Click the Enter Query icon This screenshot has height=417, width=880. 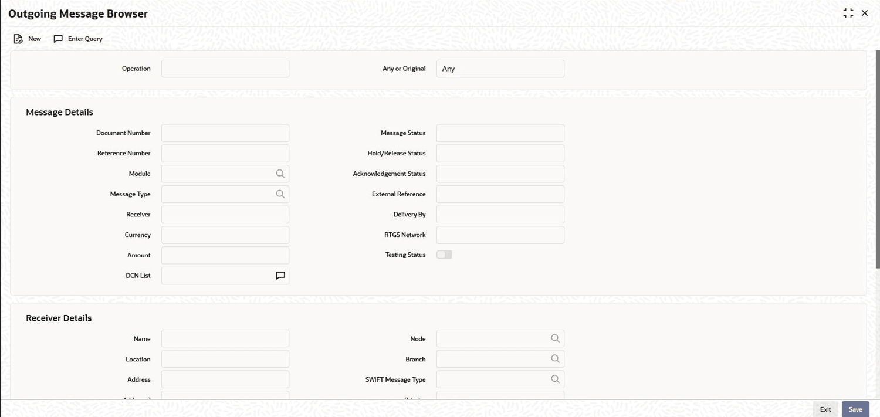pos(58,39)
